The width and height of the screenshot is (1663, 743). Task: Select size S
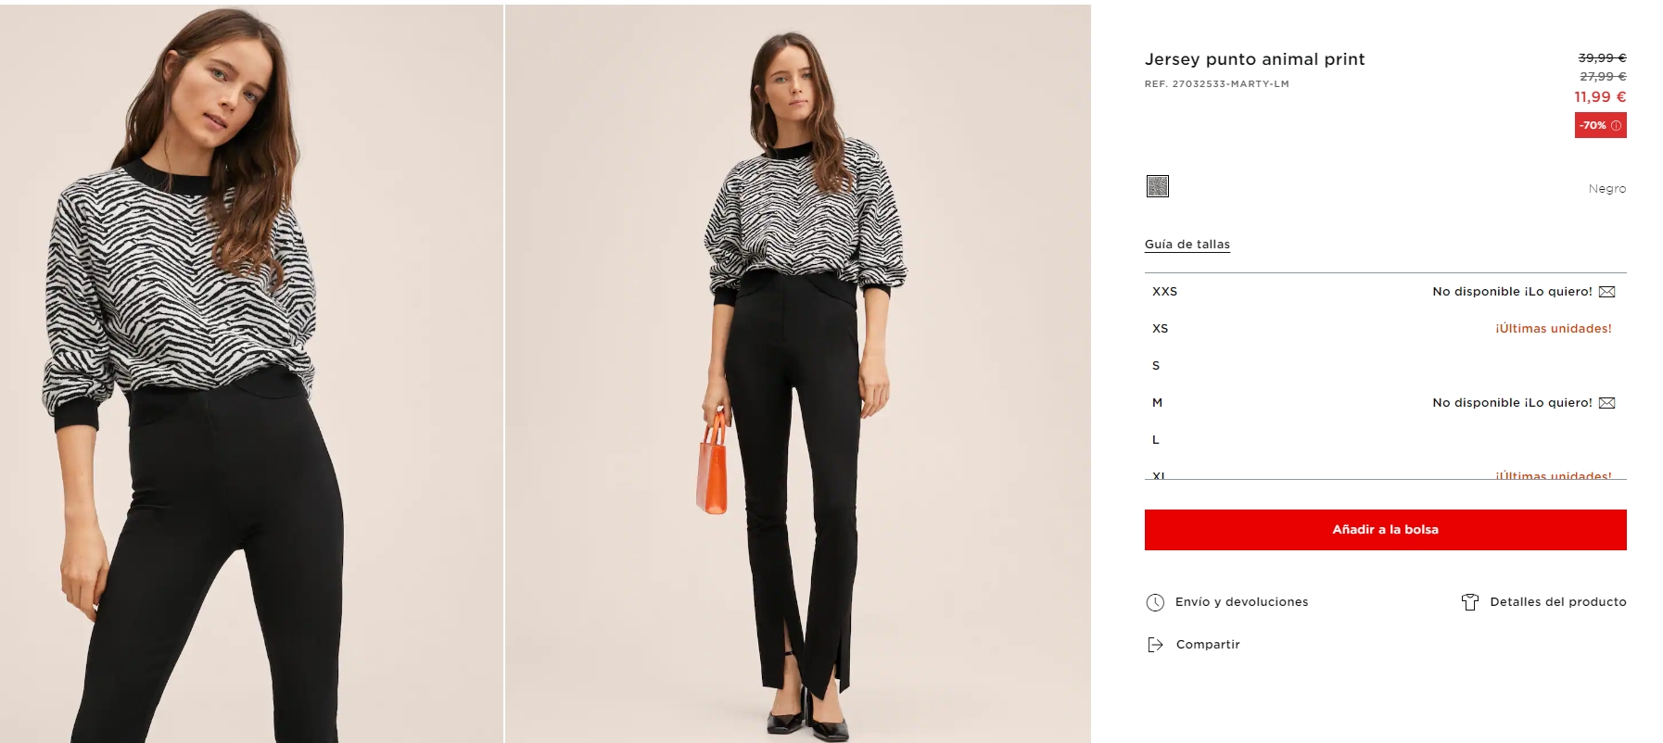point(1386,366)
